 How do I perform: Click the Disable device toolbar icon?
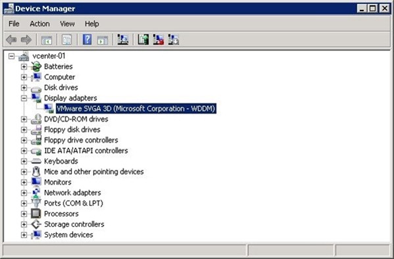pyautogui.click(x=174, y=39)
